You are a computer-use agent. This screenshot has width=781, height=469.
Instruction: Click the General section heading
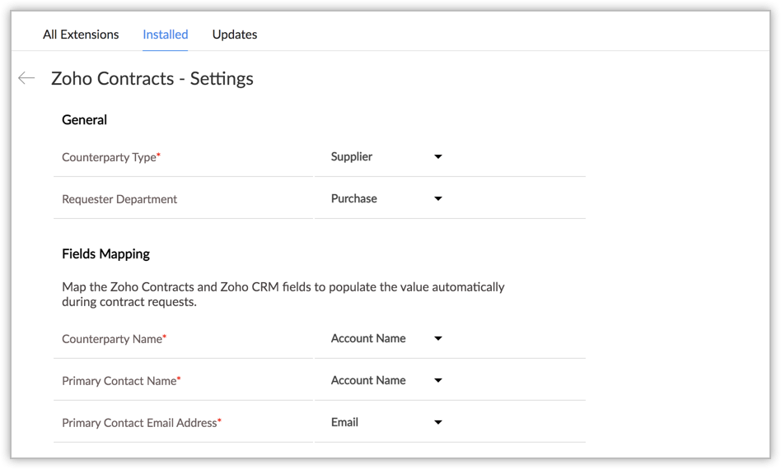click(84, 119)
